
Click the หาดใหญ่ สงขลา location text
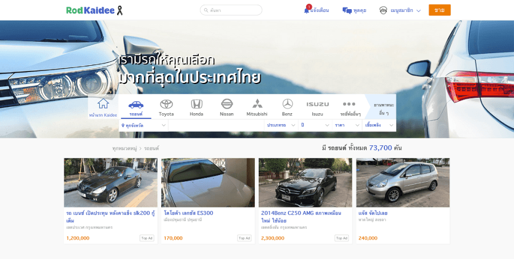372,220
